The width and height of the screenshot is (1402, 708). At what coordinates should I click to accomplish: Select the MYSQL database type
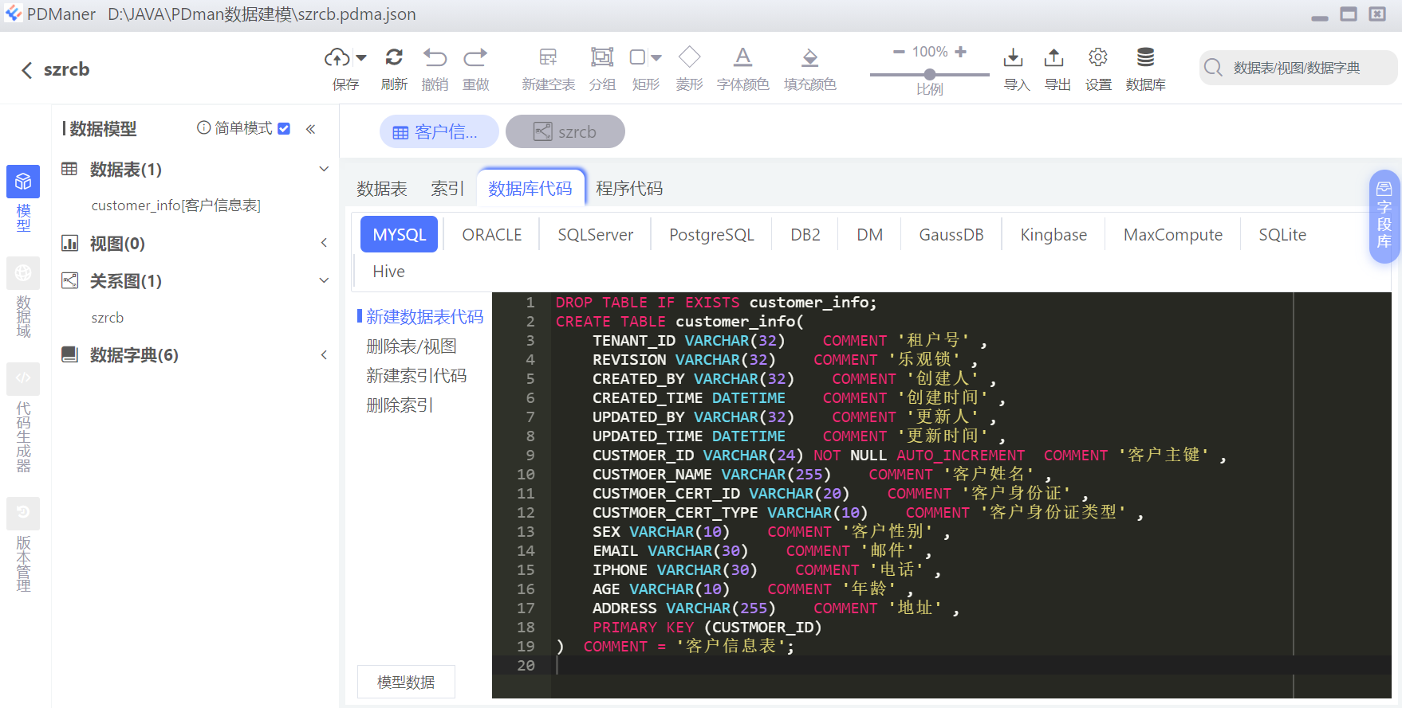[x=400, y=234]
